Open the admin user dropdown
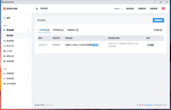This screenshot has height=110, width=171. tap(118, 9)
